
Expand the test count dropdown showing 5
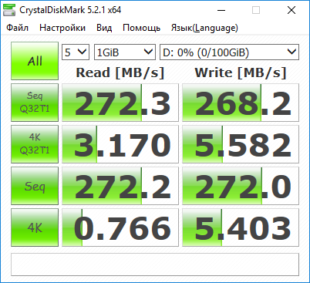[x=76, y=52]
